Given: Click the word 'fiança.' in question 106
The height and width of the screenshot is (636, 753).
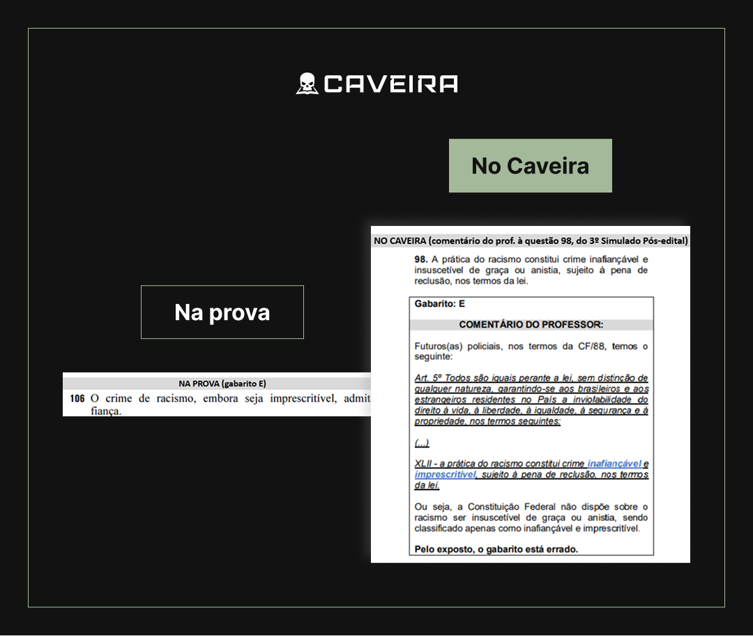Looking at the screenshot, I should [x=106, y=411].
